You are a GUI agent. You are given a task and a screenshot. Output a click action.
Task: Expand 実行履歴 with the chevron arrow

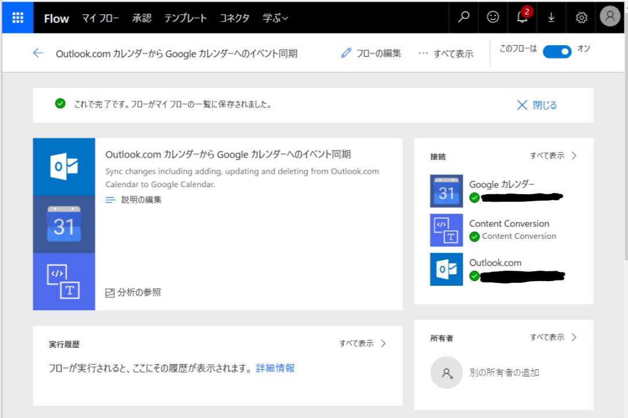[x=383, y=344]
